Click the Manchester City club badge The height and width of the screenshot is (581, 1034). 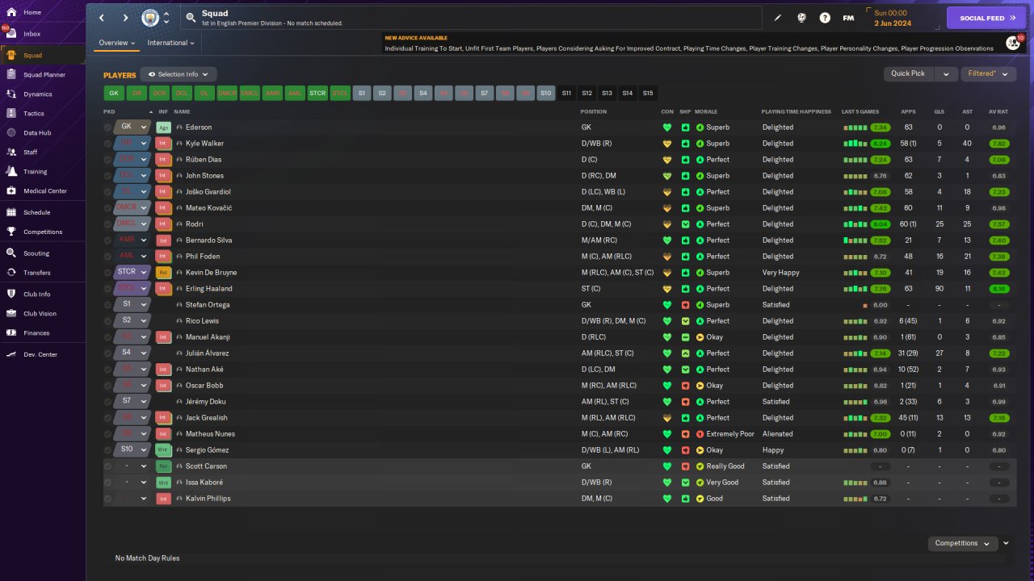click(x=150, y=18)
